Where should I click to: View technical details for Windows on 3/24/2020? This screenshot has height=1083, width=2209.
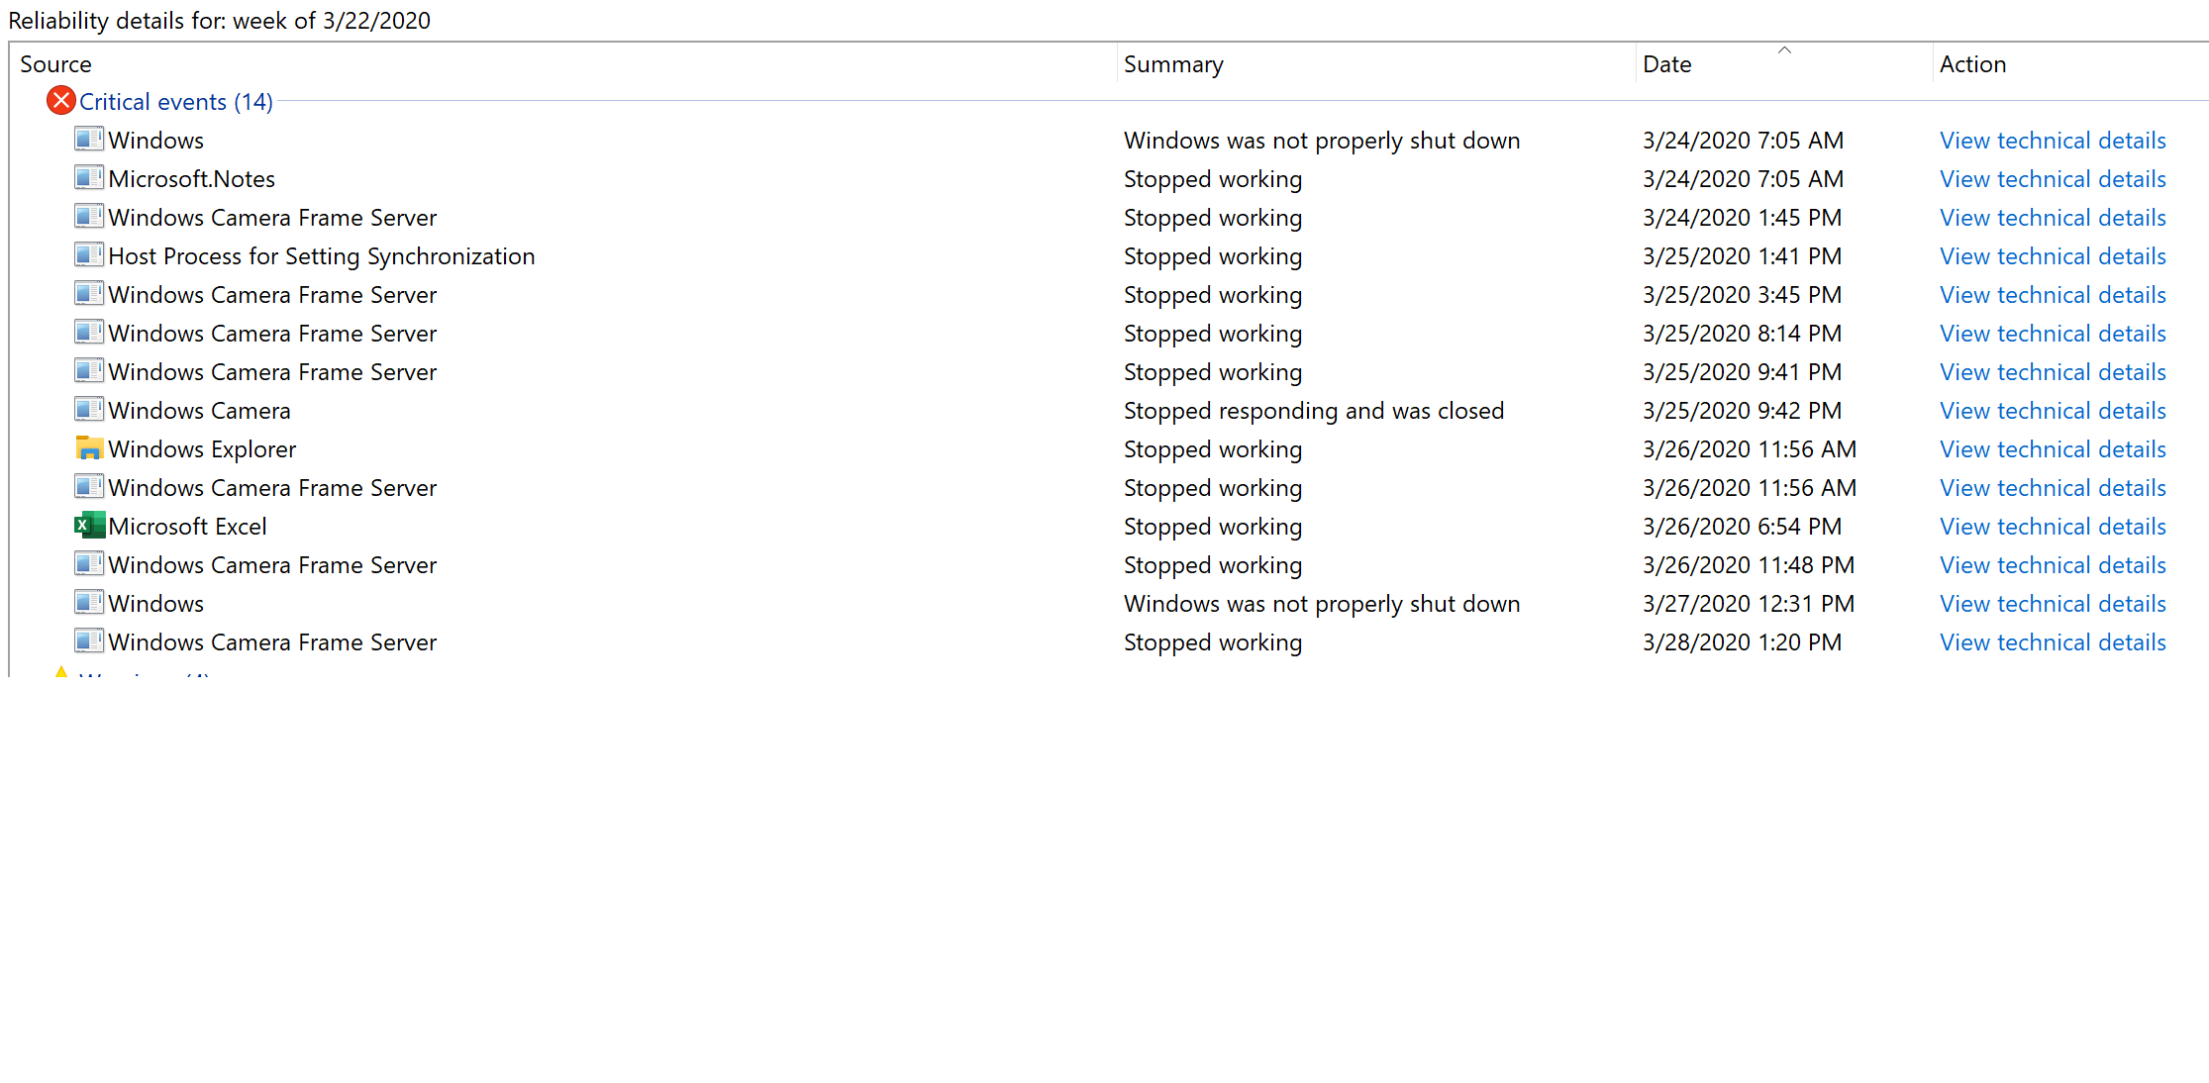2053,141
